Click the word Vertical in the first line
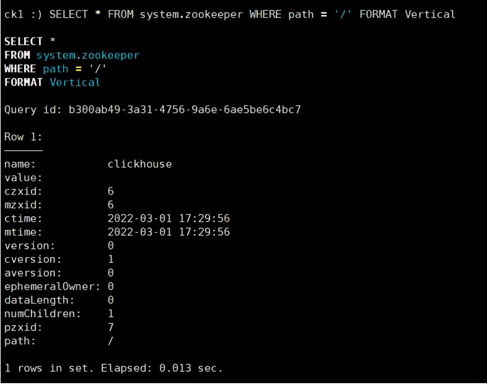487x384 pixels. 430,14
